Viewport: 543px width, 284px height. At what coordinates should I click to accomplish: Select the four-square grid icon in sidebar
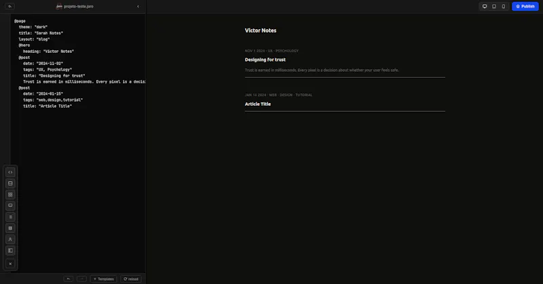pos(10,195)
